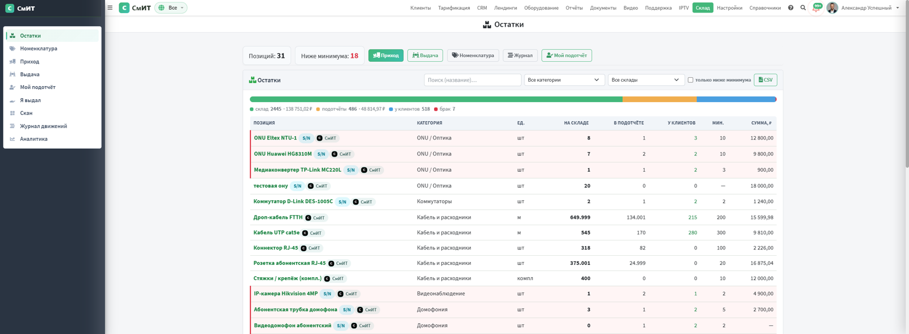The height and width of the screenshot is (334, 909).
Task: Open the active Склад menu item
Action: pyautogui.click(x=703, y=8)
